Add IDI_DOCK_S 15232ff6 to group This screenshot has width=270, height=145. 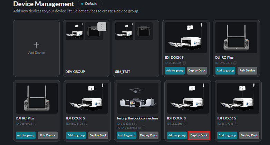coord(177,135)
